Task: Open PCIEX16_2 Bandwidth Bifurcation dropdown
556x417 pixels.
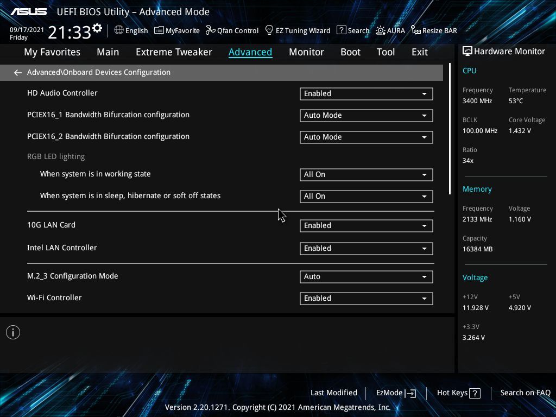Action: coord(366,137)
